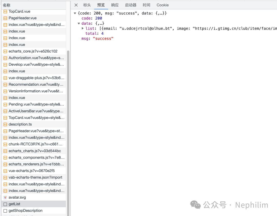Image resolution: width=277 pixels, height=216 pixels.
Task: Select the TopCard.vue request row
Action: (34, 12)
